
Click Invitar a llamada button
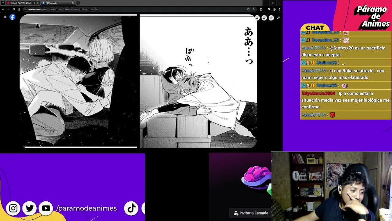[x=251, y=213]
